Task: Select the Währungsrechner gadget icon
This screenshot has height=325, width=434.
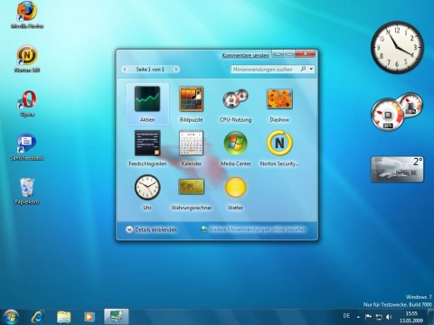Action: (191, 187)
